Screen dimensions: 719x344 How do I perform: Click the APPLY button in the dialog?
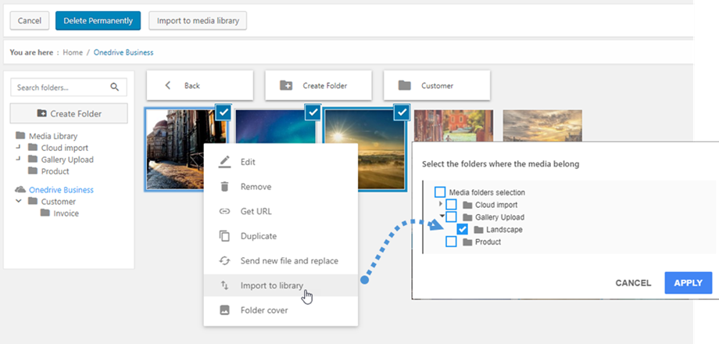(x=688, y=283)
